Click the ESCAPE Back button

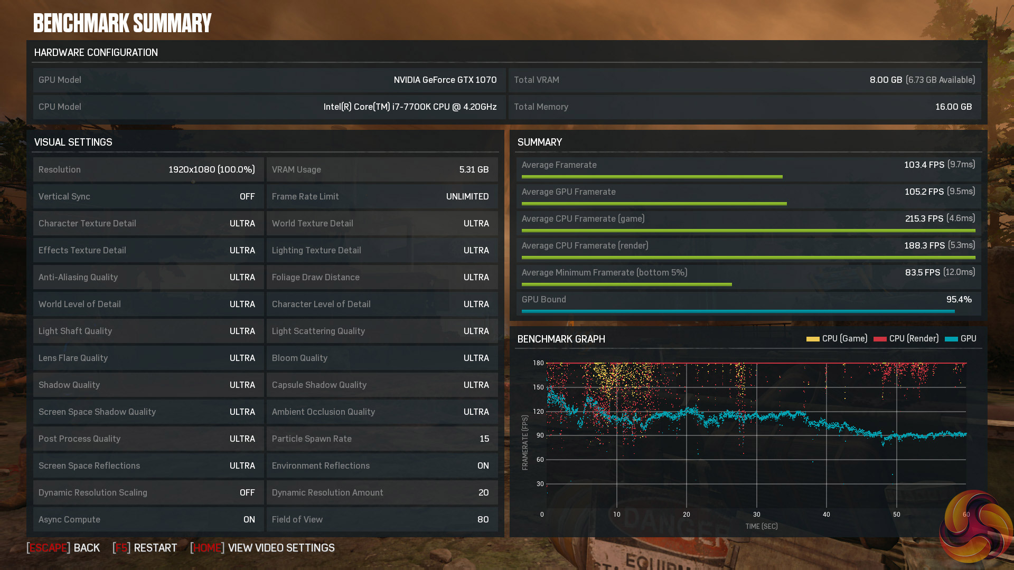pos(63,548)
